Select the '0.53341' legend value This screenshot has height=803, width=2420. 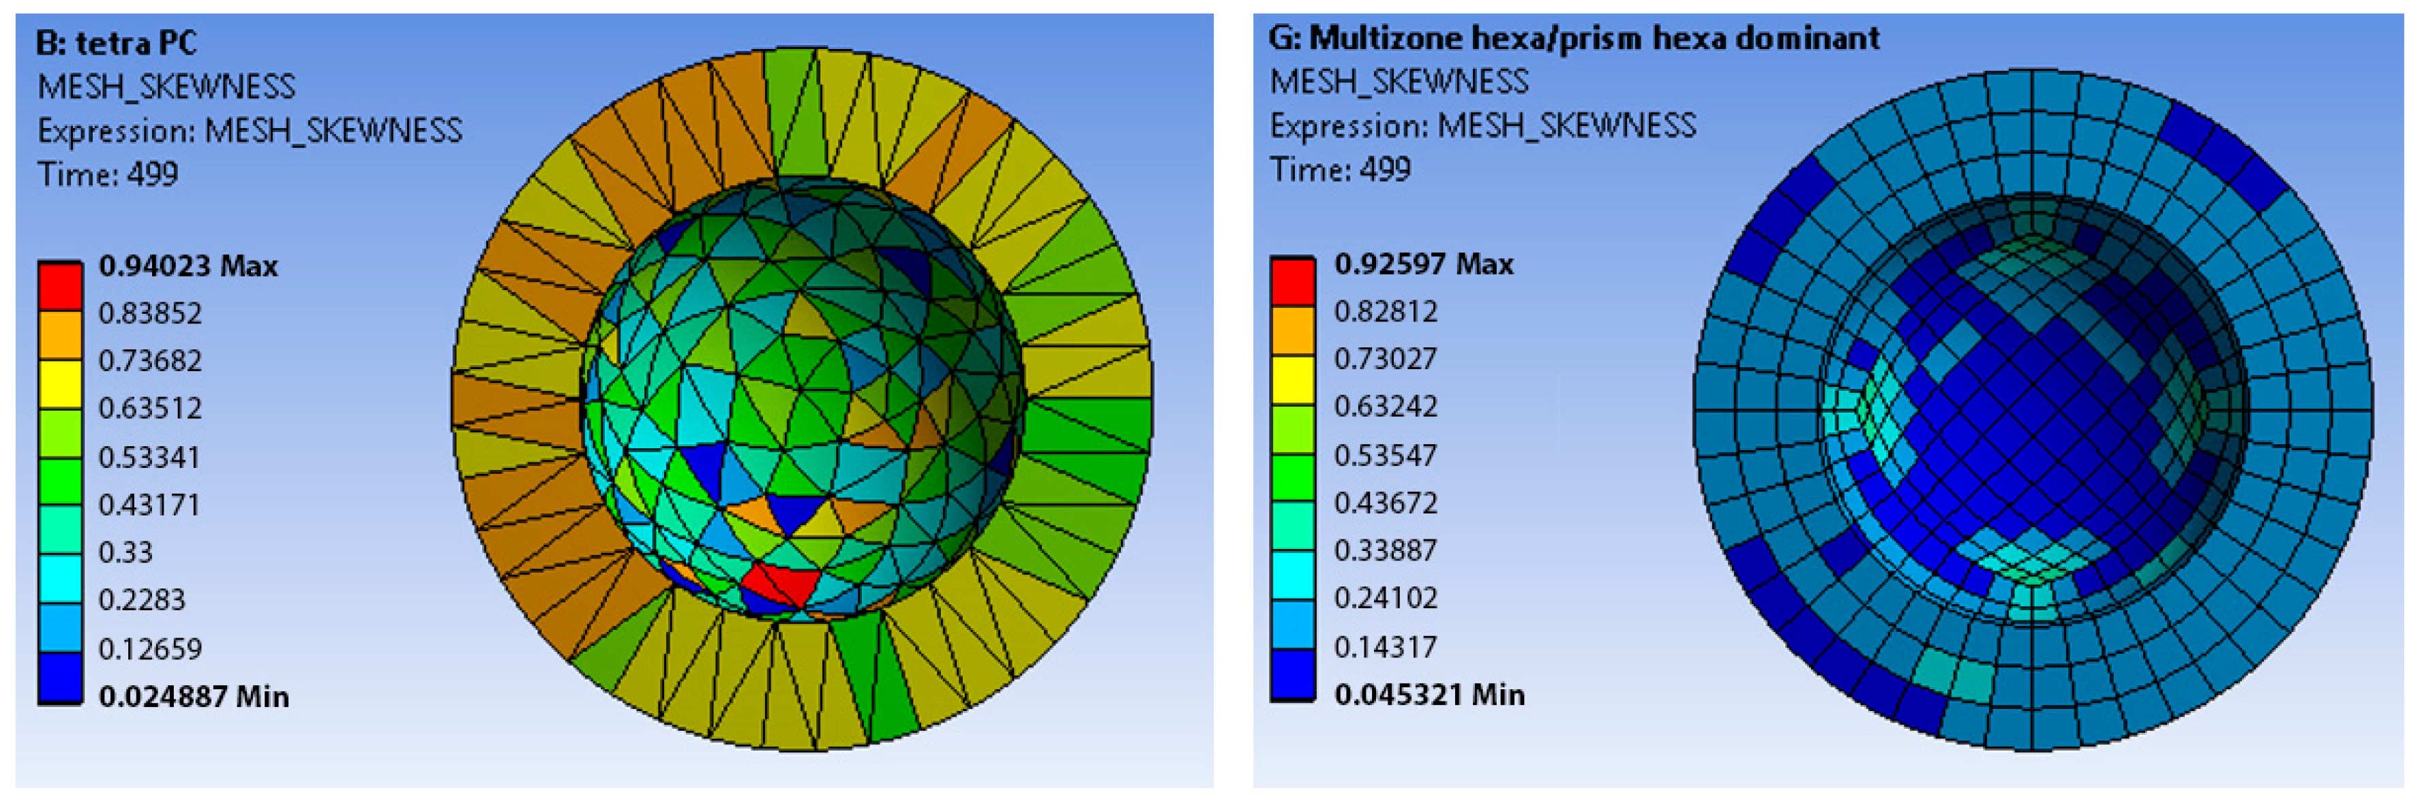coord(149,458)
